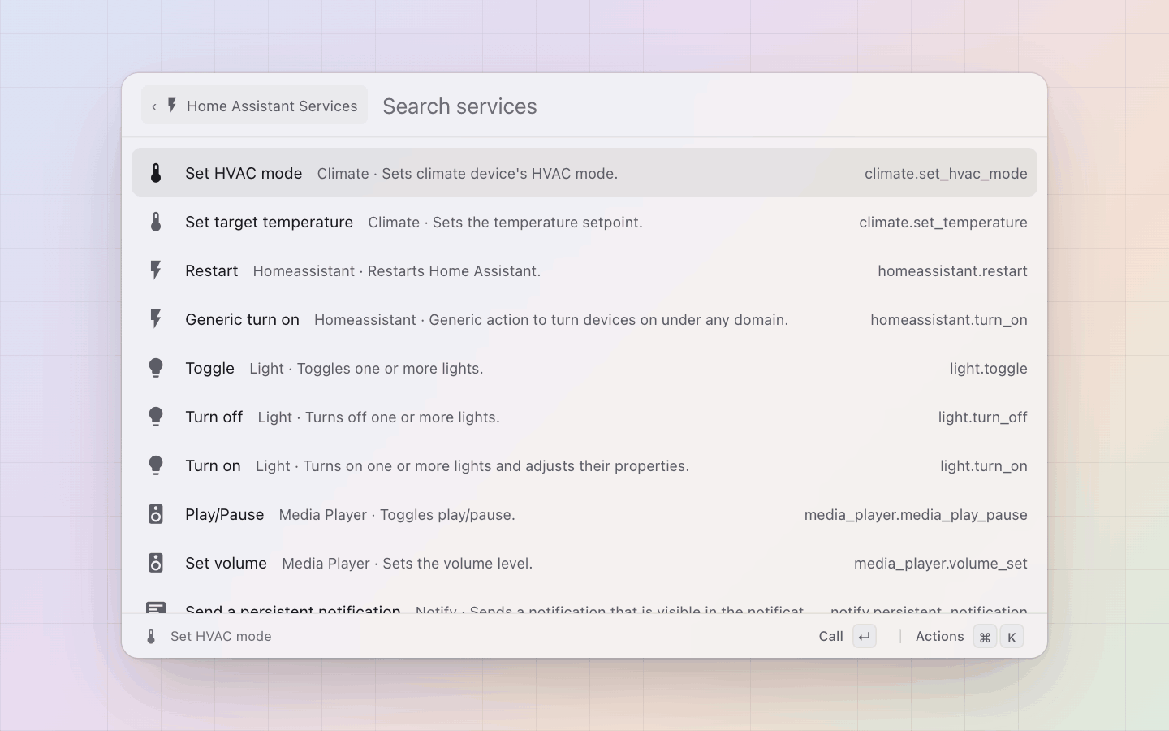Select the Set volume service title

pyautogui.click(x=226, y=563)
